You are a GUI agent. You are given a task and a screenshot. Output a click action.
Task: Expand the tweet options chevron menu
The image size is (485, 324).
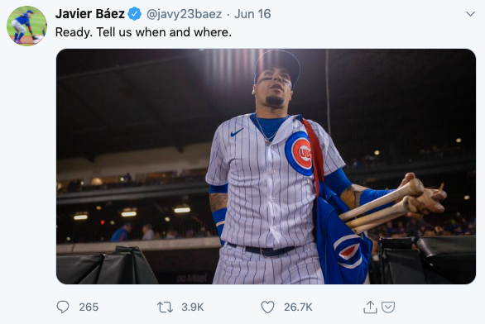point(470,14)
